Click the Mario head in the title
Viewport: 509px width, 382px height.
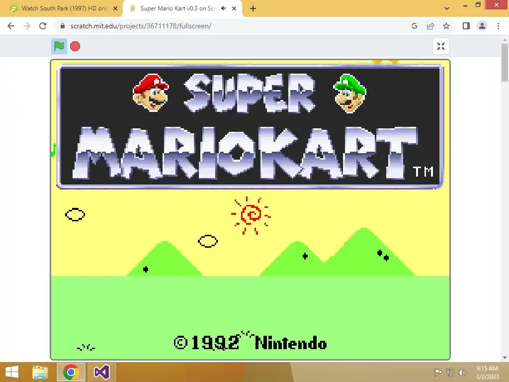[151, 93]
